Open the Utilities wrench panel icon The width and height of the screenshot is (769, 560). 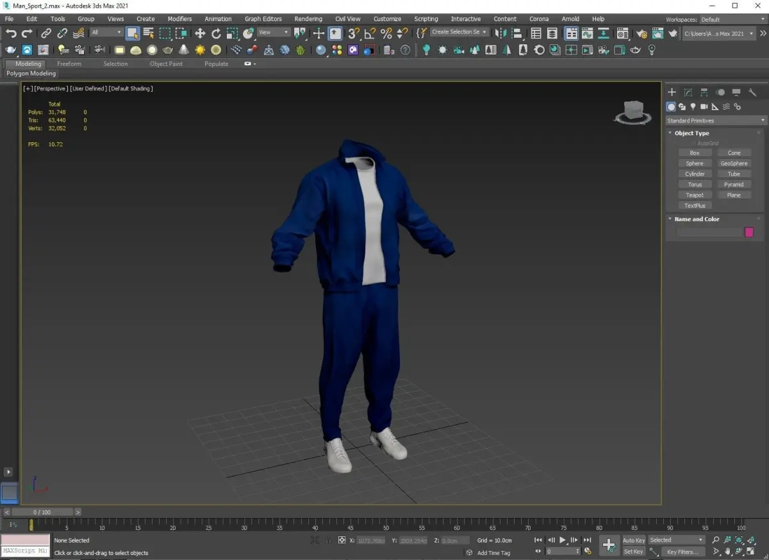752,93
